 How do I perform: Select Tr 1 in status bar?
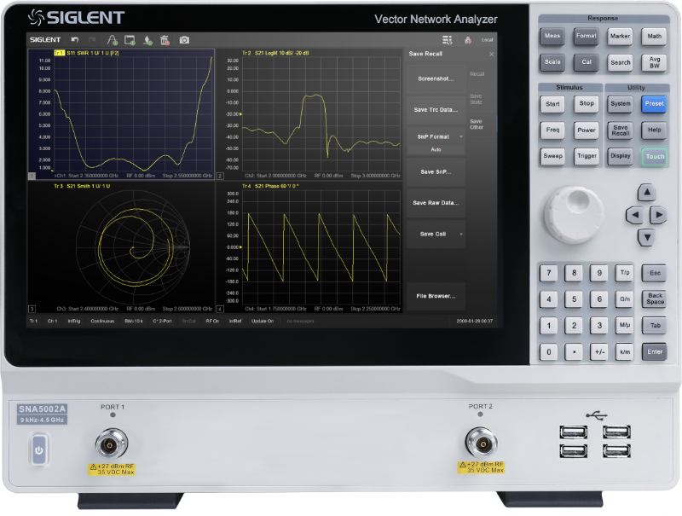pyautogui.click(x=33, y=321)
